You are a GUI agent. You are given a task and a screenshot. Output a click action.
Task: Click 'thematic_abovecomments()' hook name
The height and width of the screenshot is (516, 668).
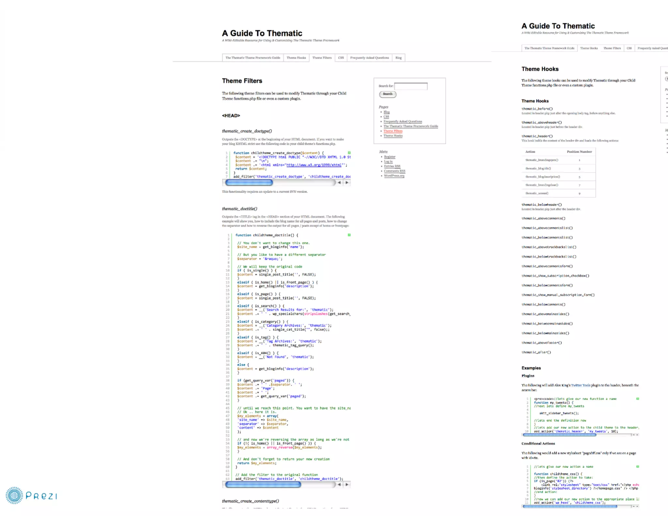click(543, 218)
